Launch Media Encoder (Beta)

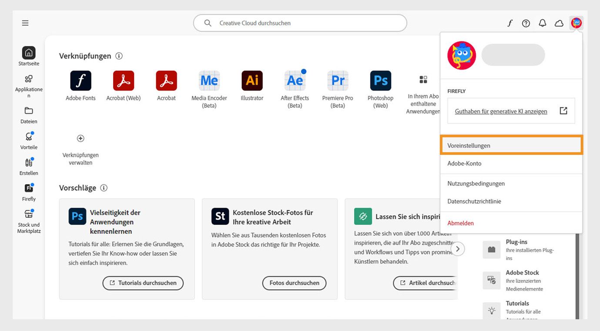(209, 81)
